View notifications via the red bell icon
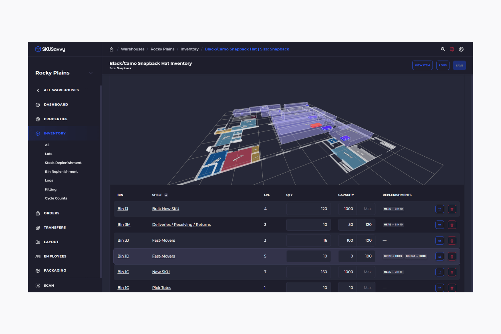501x334 pixels. (x=452, y=49)
